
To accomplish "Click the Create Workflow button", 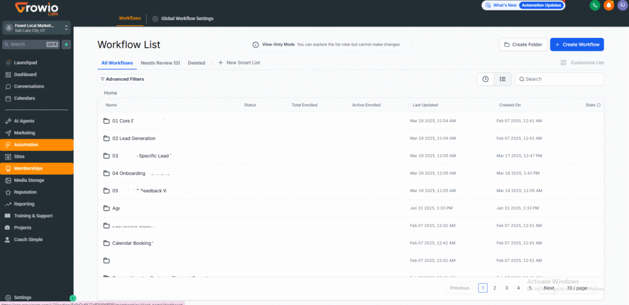I will (x=577, y=44).
